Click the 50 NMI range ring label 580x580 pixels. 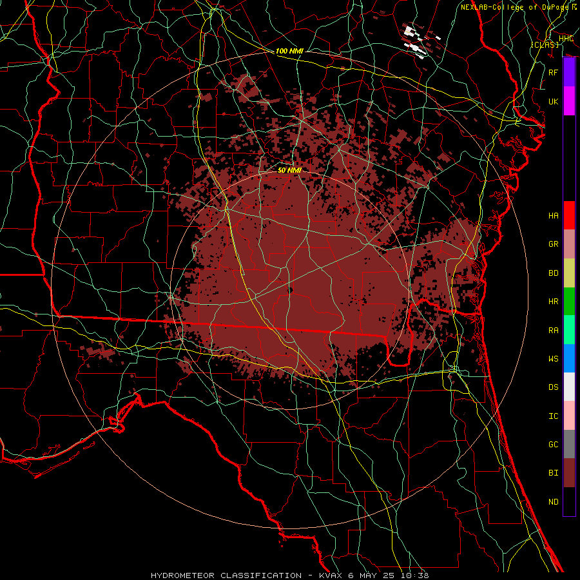pyautogui.click(x=289, y=170)
